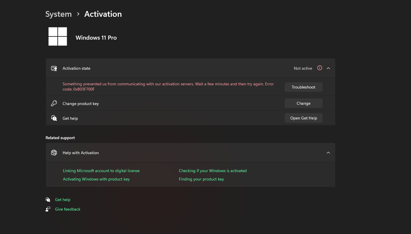Image resolution: width=411 pixels, height=234 pixels.
Task: Collapse the Activation state section chevron
Action: pos(328,68)
